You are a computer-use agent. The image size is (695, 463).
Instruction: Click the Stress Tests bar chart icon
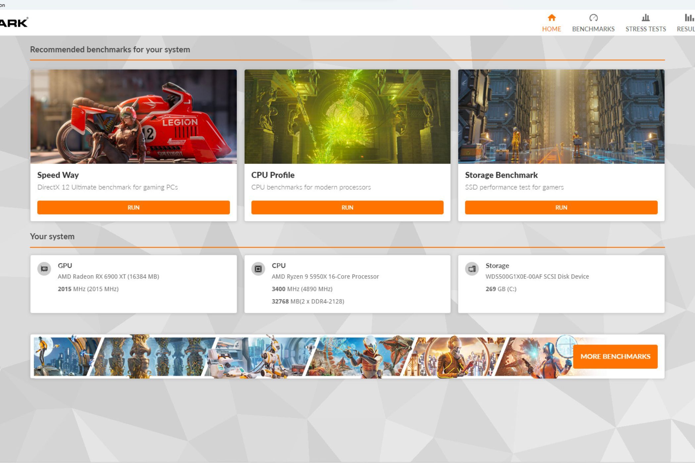[645, 18]
